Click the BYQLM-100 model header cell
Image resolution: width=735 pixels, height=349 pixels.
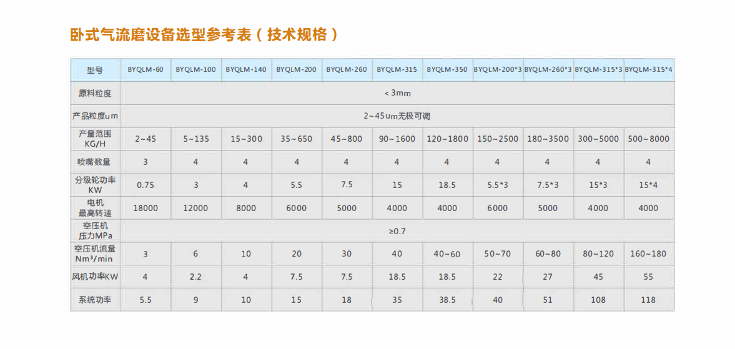(195, 69)
